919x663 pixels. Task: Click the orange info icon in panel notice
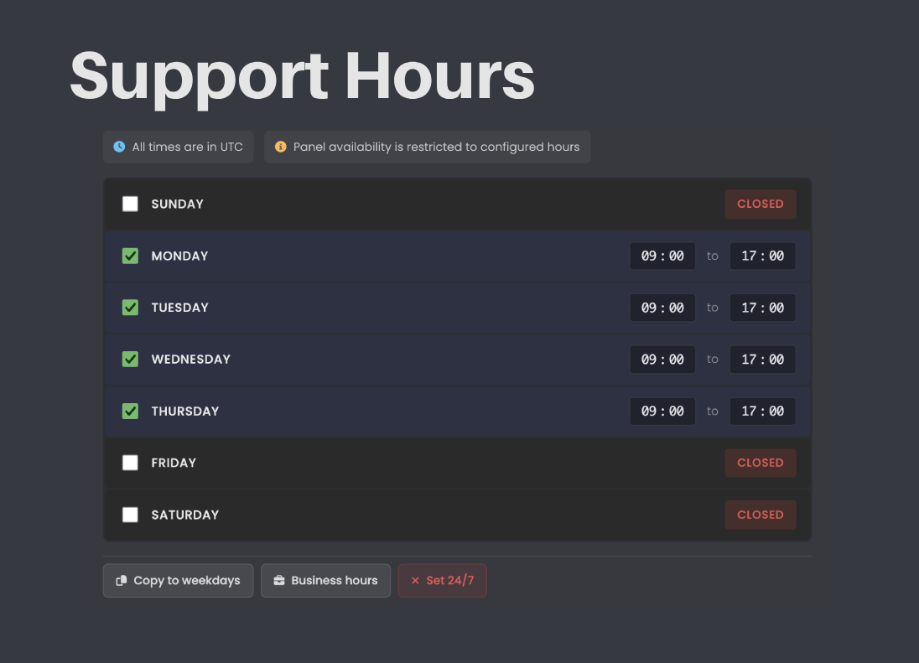(x=281, y=147)
